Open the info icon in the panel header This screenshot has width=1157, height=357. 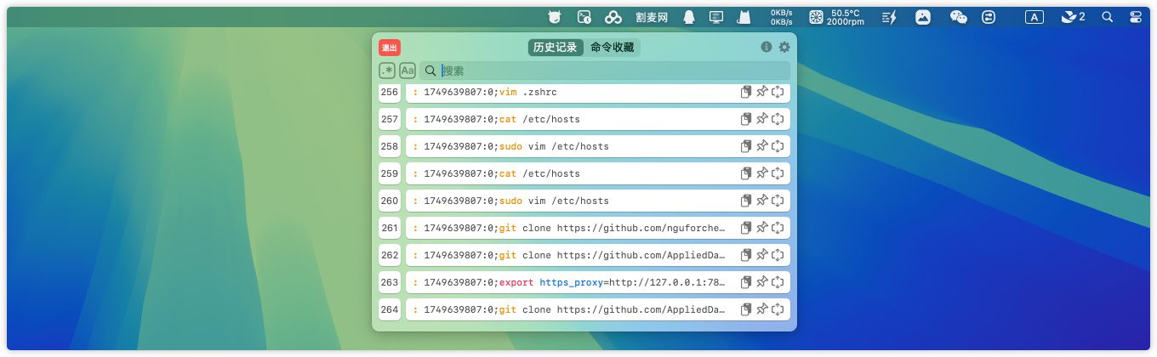click(x=766, y=48)
